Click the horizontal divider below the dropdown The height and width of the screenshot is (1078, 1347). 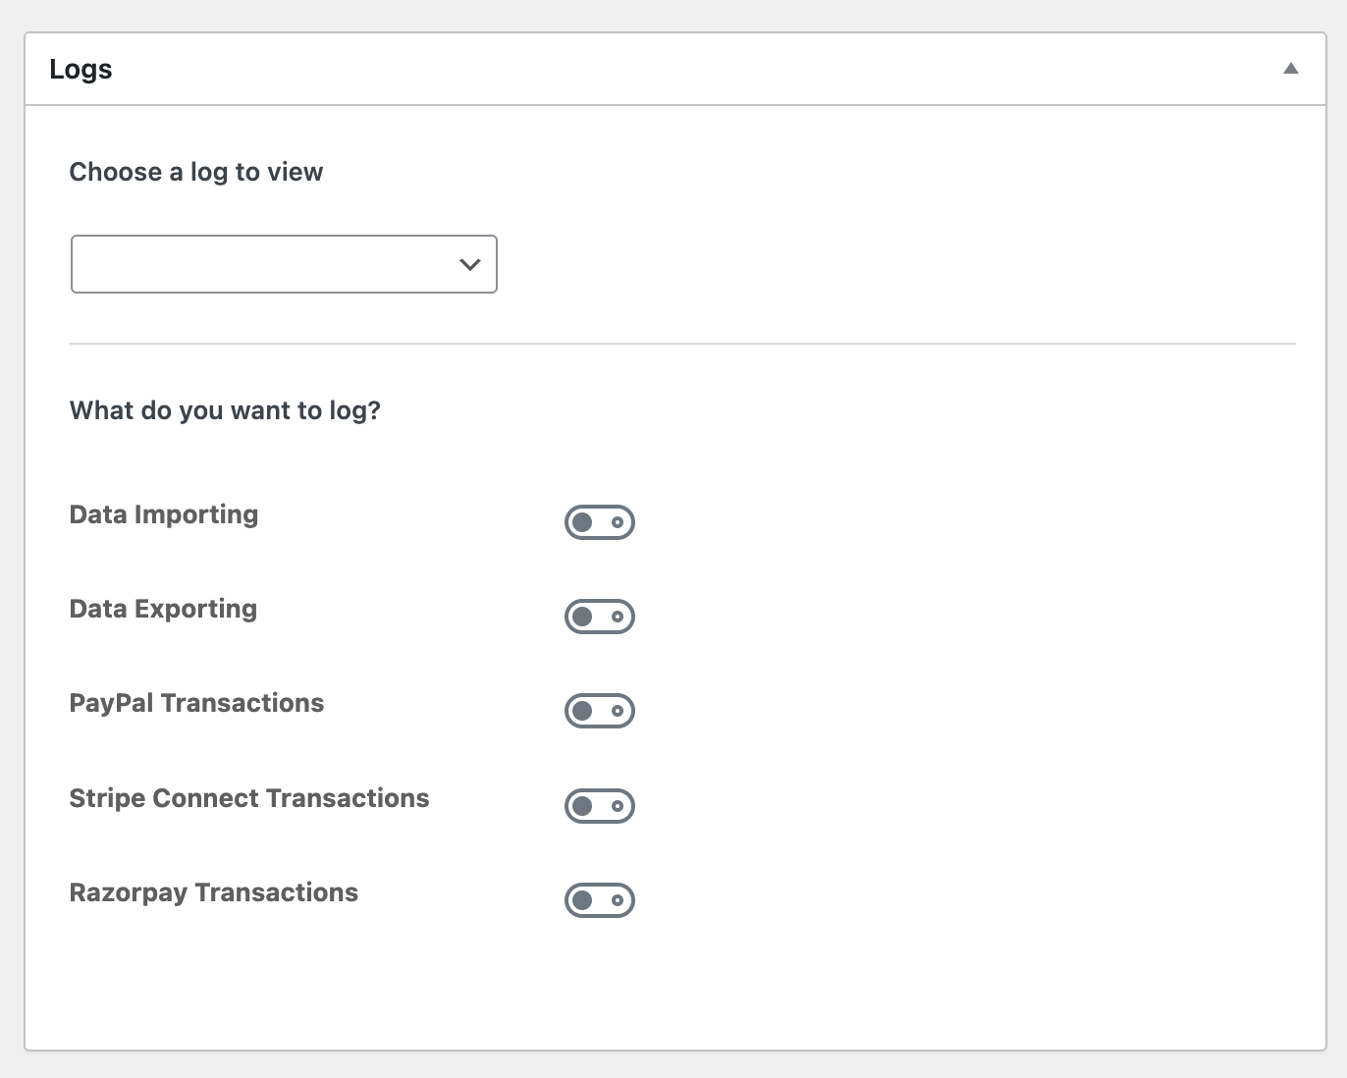(x=682, y=344)
